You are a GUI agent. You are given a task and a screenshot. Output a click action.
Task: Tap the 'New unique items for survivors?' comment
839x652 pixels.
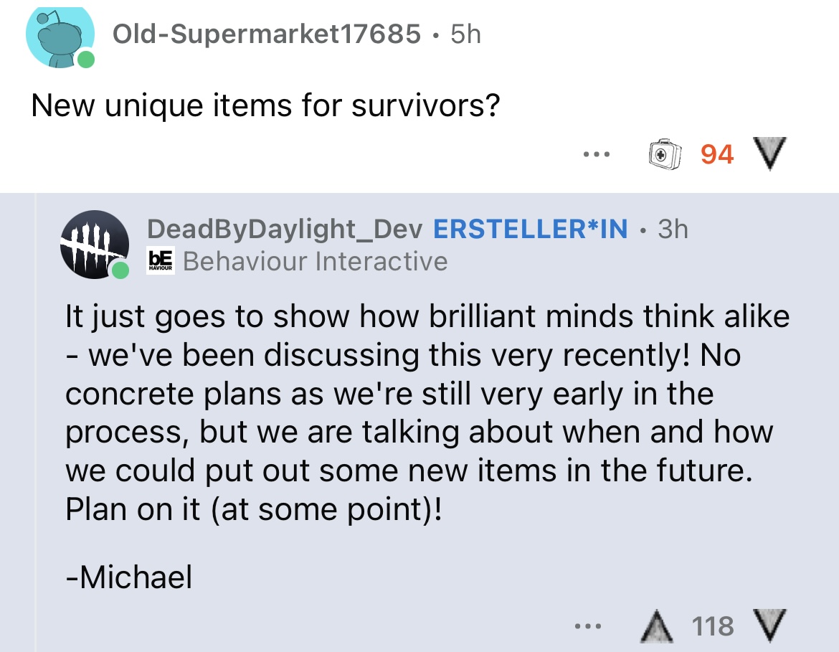(x=265, y=105)
